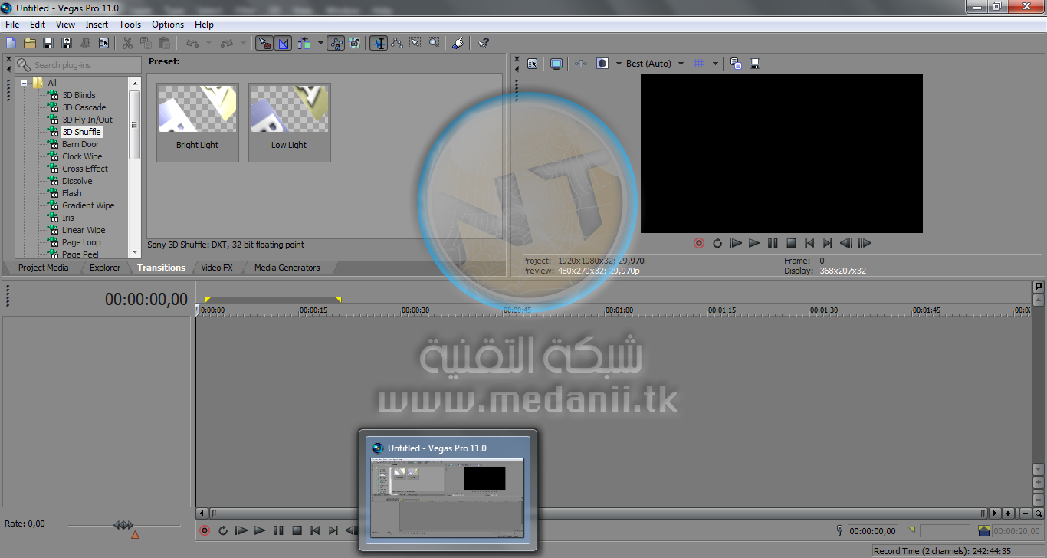
Task: Toggle Enable Snapping magnet button
Action: tap(264, 43)
